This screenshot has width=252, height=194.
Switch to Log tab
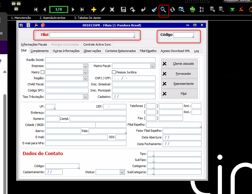tap(196, 51)
